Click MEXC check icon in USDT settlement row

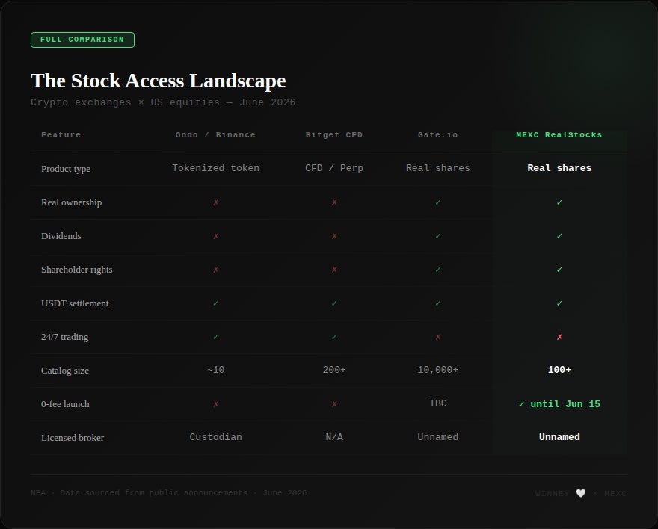pos(559,303)
